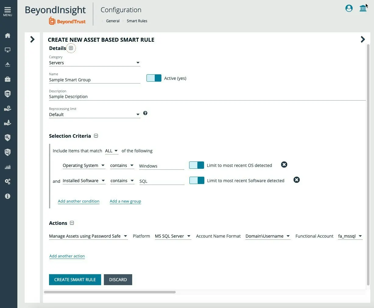Open contains dropdown in Operating System row
This screenshot has width=374, height=308.
tap(122, 165)
